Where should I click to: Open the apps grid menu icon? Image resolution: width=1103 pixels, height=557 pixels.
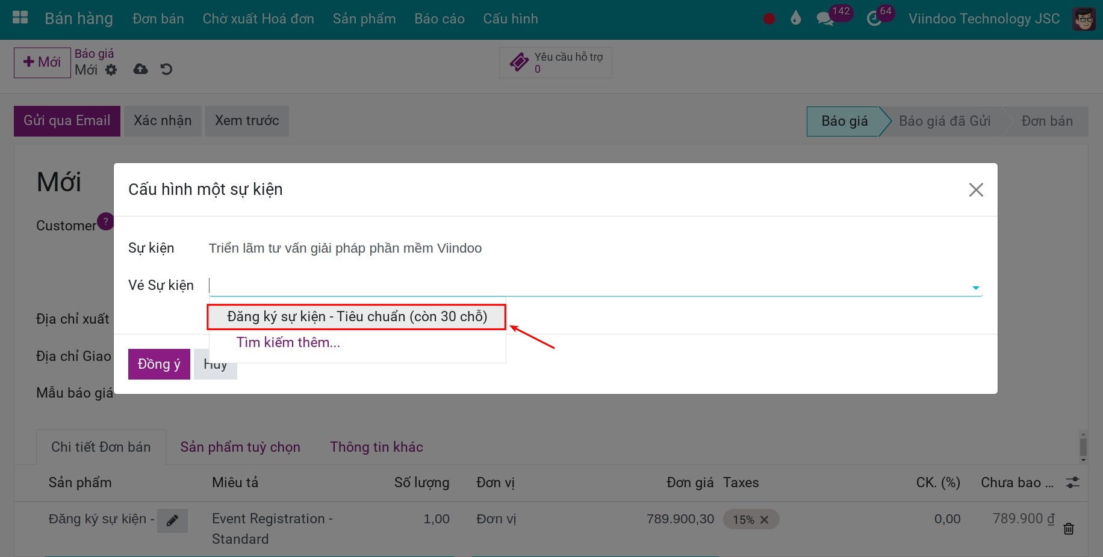[20, 18]
